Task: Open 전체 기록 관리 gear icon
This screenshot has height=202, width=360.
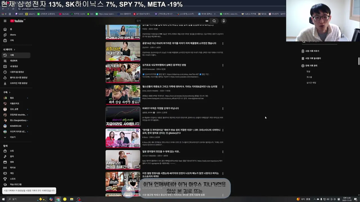Action: tap(303, 66)
